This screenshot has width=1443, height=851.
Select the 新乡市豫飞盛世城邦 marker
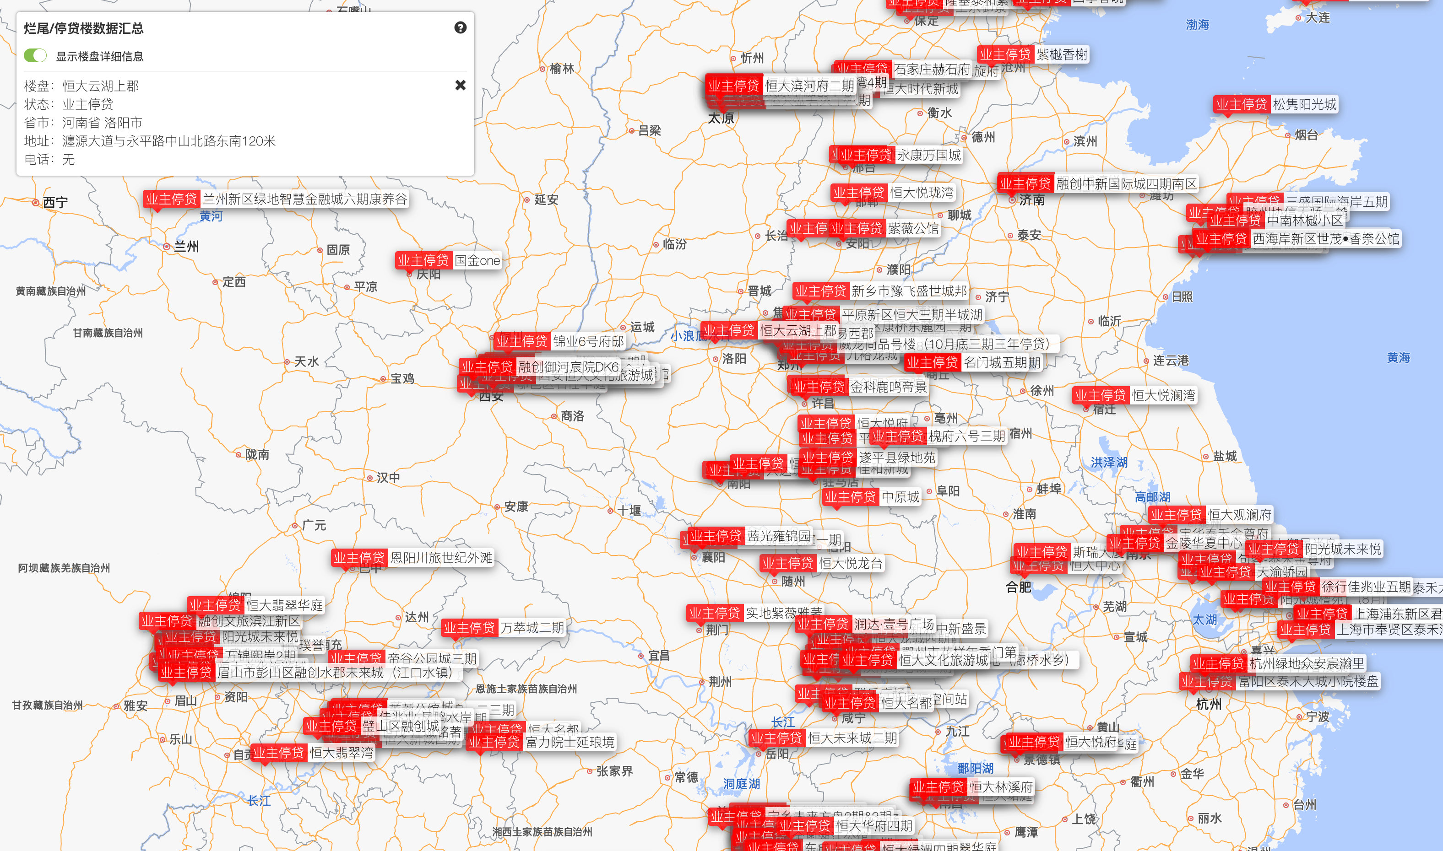pyautogui.click(x=881, y=291)
